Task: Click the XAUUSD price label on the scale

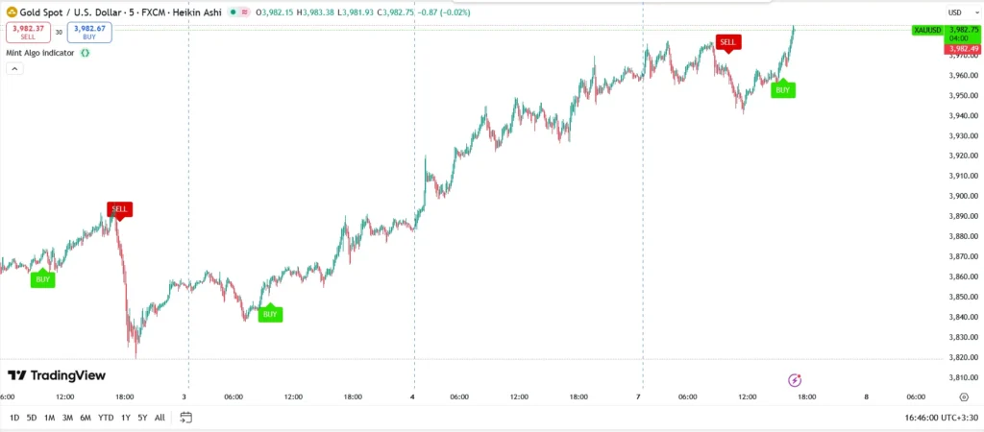Action: tap(926, 31)
